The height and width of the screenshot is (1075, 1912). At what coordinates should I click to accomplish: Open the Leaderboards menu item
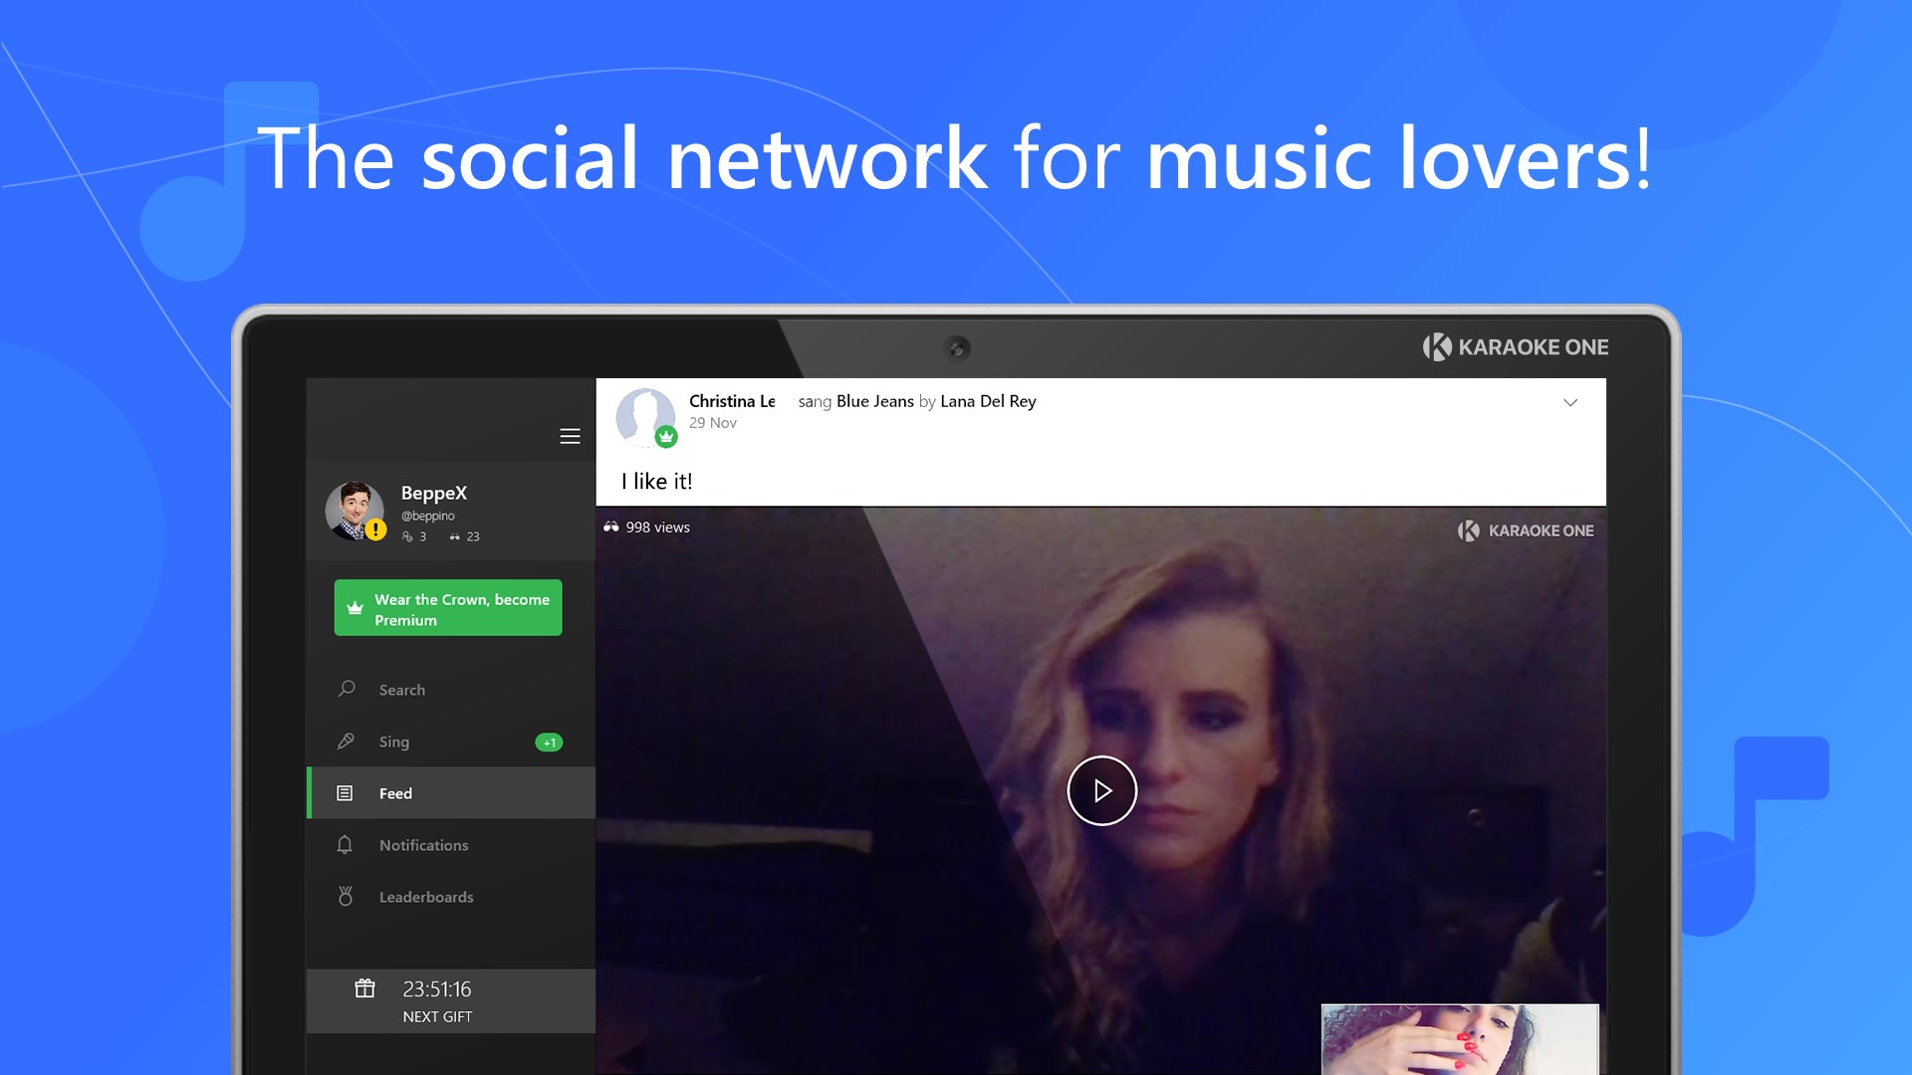coord(426,897)
